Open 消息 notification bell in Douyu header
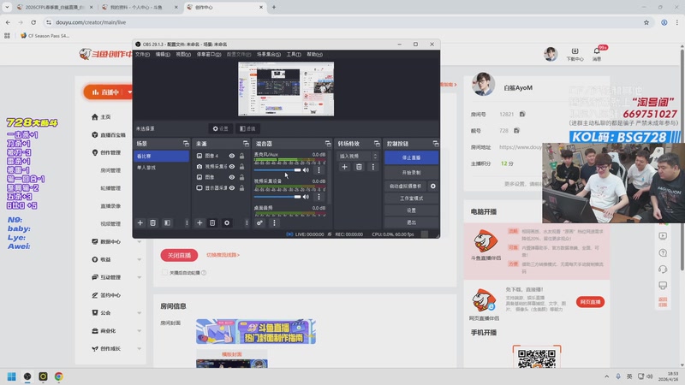 pyautogui.click(x=597, y=54)
